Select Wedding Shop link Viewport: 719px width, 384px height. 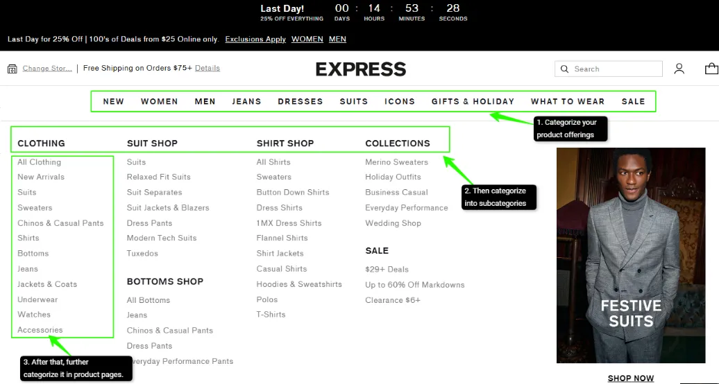coord(393,223)
